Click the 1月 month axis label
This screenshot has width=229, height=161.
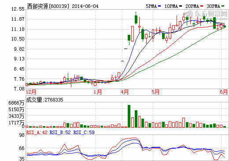pos(98,92)
